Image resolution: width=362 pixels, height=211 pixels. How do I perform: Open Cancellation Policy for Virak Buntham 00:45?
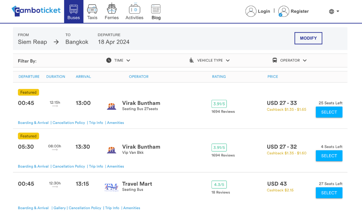[69, 123]
